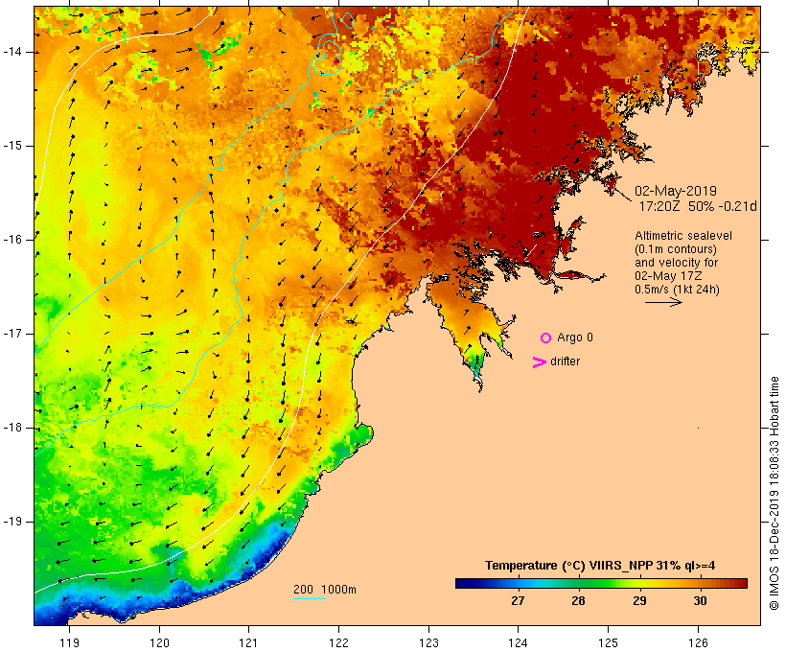
Task: Click the longitude label '119'
Action: (69, 642)
